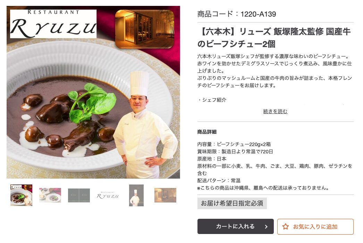Viewport: 363px width, 243px height.
Task: Select the first beef stew thumbnail
Action: click(x=21, y=195)
